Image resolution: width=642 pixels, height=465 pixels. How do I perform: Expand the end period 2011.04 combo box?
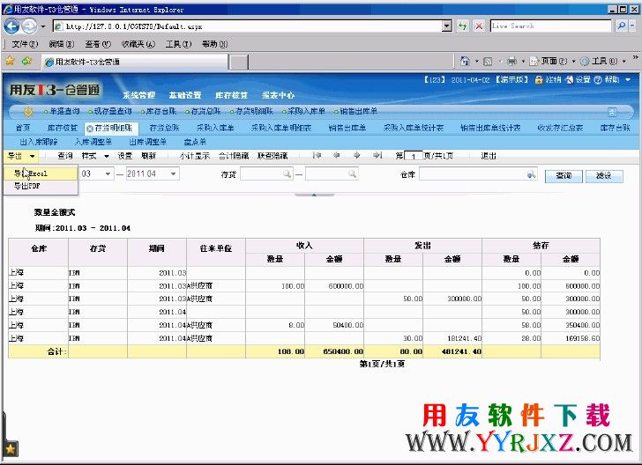pos(174,173)
